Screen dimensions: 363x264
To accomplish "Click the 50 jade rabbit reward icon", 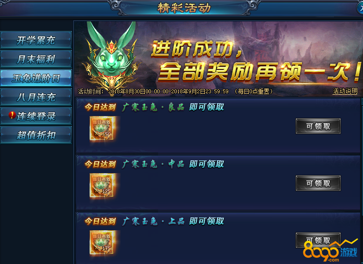I will point(102,128).
